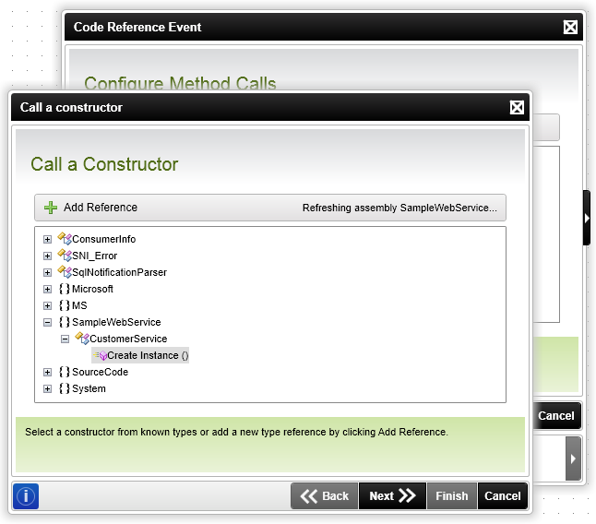
Task: Select the SqlNotificationParser tree item
Action: pyautogui.click(x=119, y=272)
